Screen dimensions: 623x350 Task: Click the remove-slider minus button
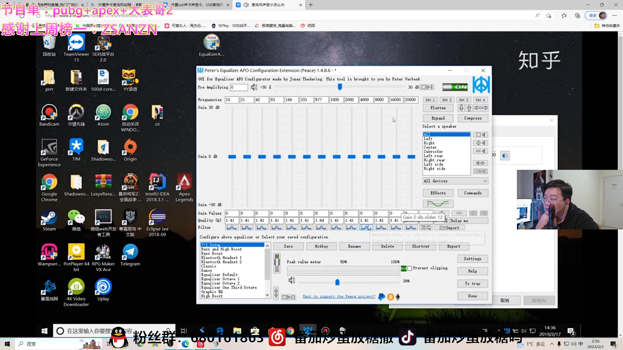[x=459, y=213]
